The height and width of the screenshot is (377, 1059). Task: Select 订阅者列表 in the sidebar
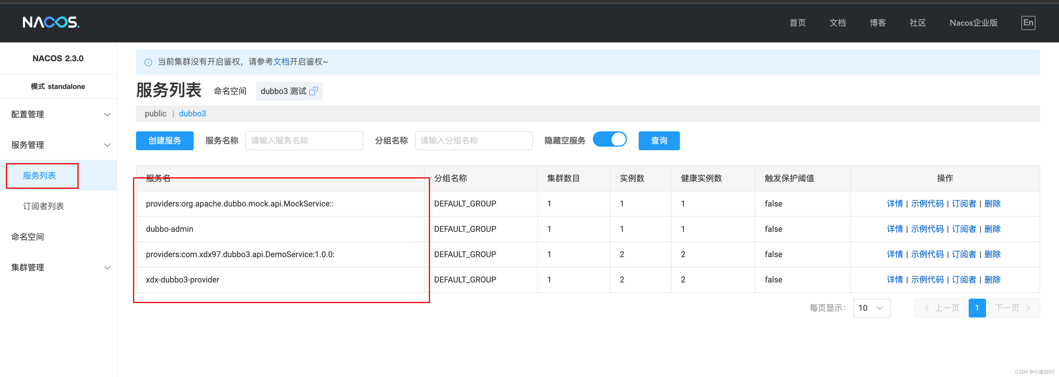point(44,206)
